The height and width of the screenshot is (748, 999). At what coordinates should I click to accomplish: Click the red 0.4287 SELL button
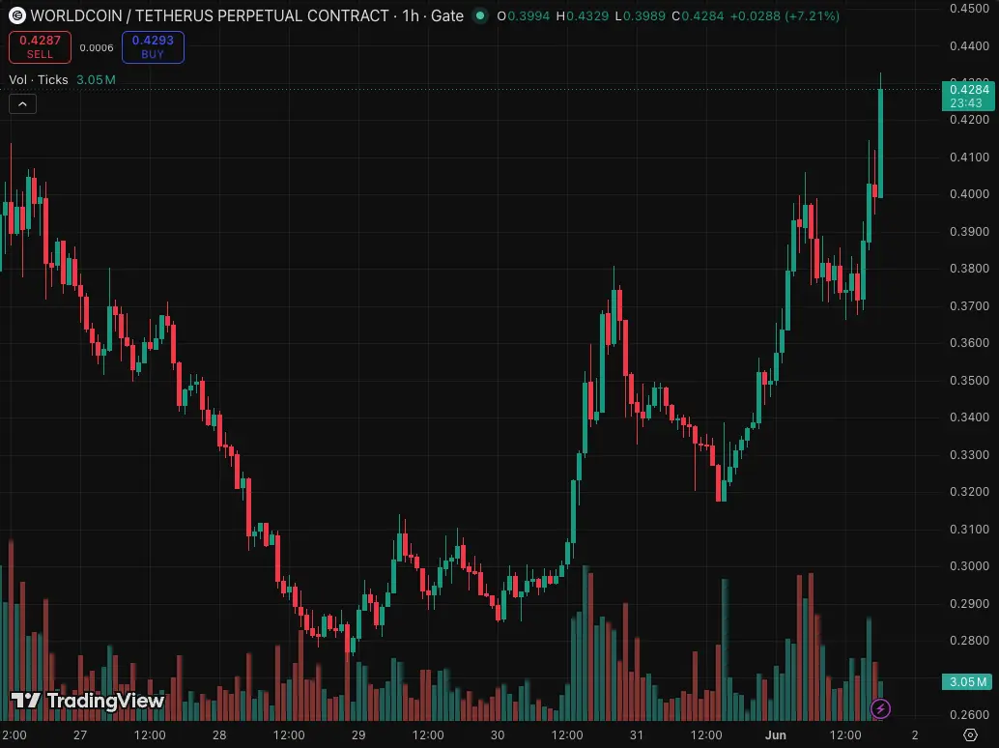[40, 47]
